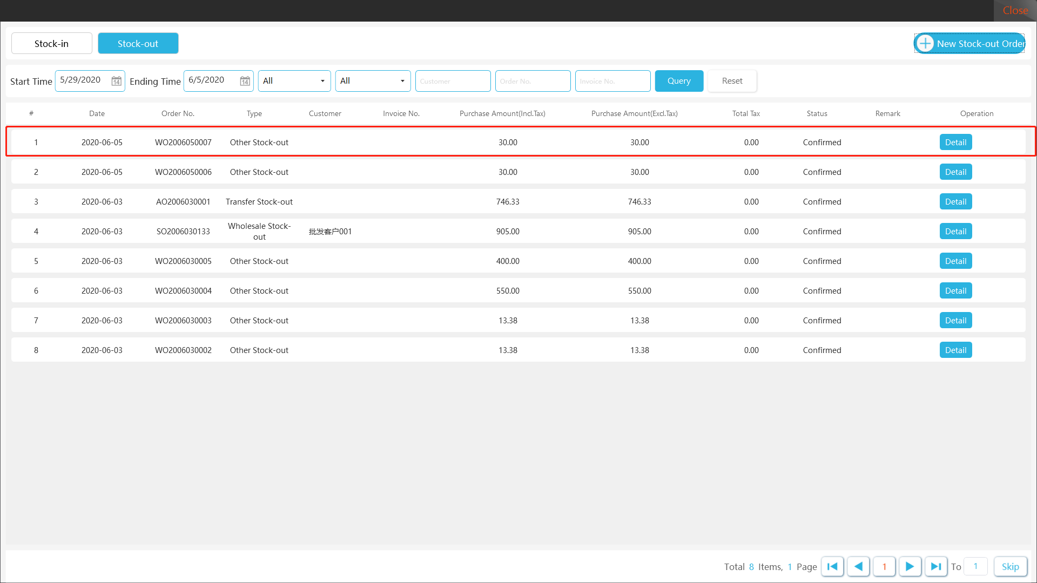The width and height of the screenshot is (1037, 583).
Task: Click the Reset button
Action: 732,81
